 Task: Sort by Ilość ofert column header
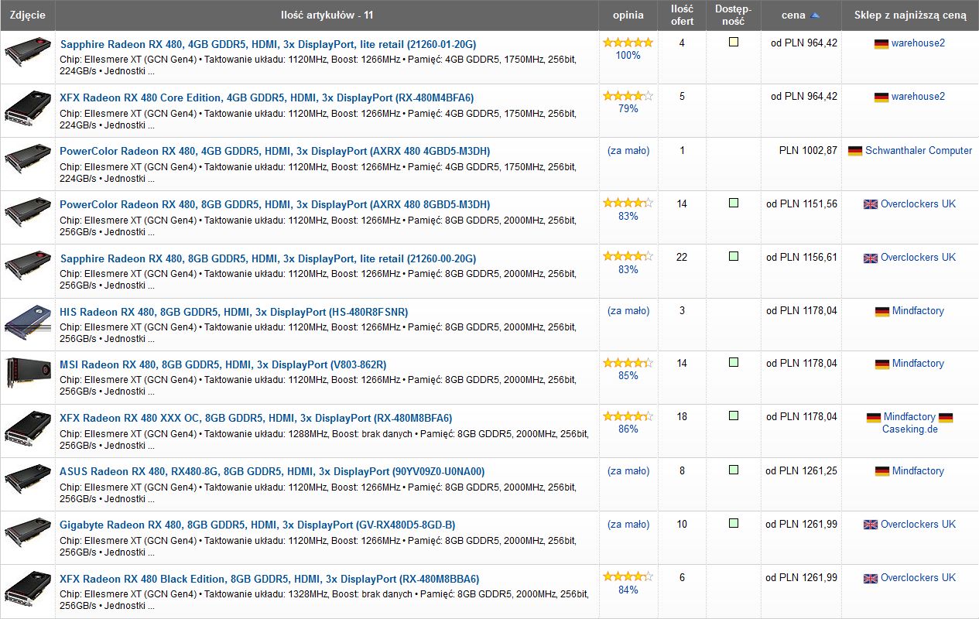(x=682, y=15)
